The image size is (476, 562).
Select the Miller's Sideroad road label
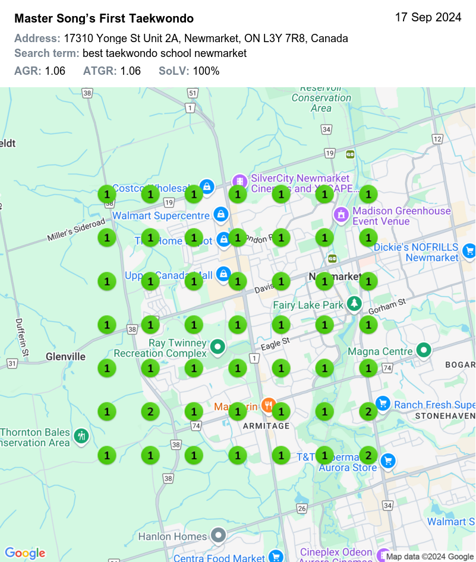pyautogui.click(x=76, y=230)
